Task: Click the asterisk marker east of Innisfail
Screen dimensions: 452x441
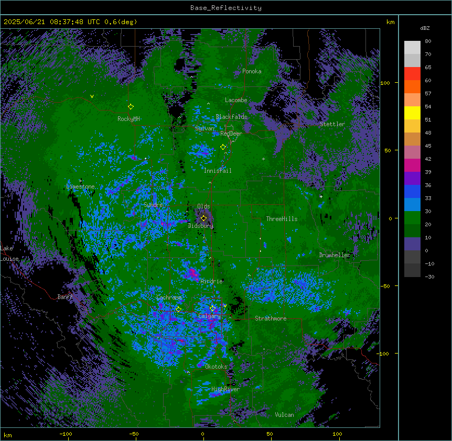Action: tap(263, 159)
